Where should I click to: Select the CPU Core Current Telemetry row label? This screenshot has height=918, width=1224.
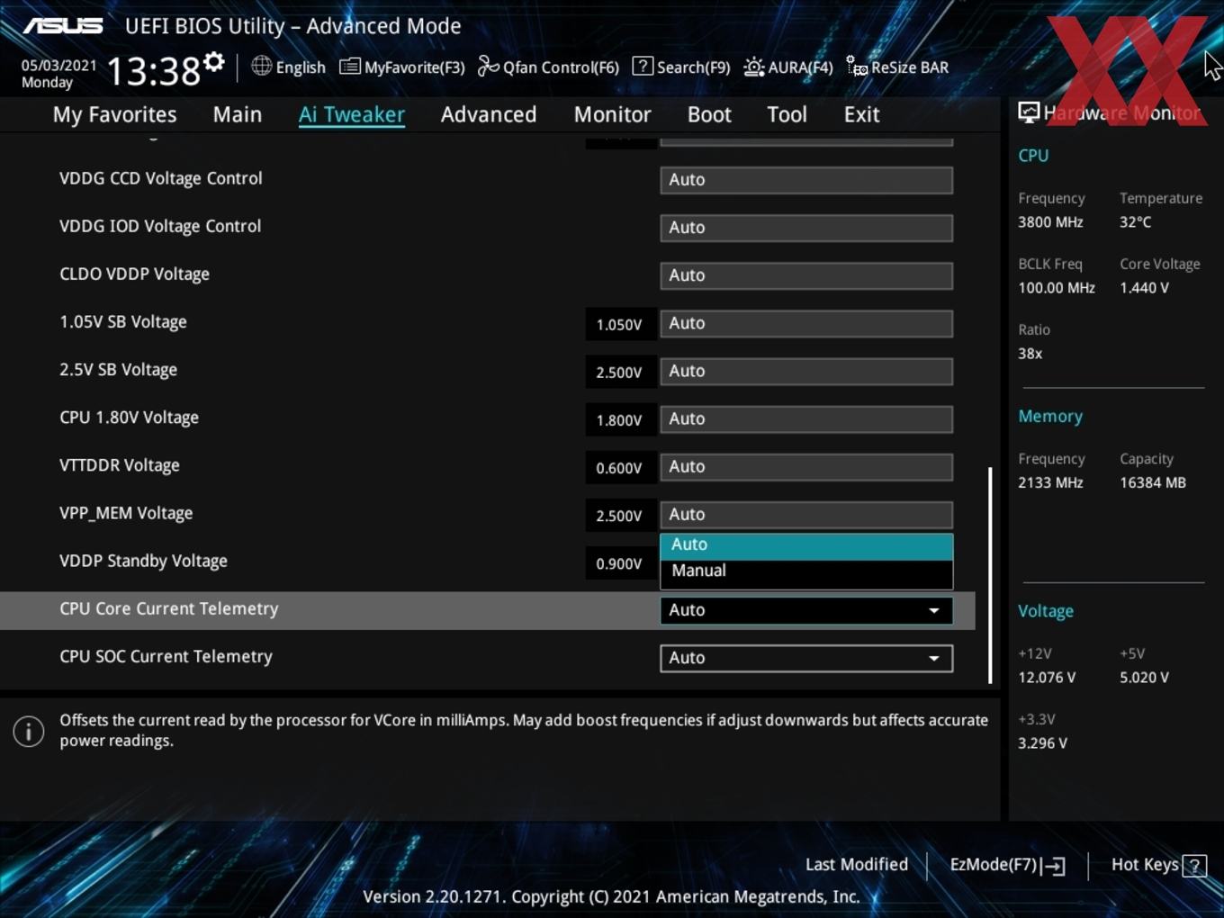coord(169,609)
